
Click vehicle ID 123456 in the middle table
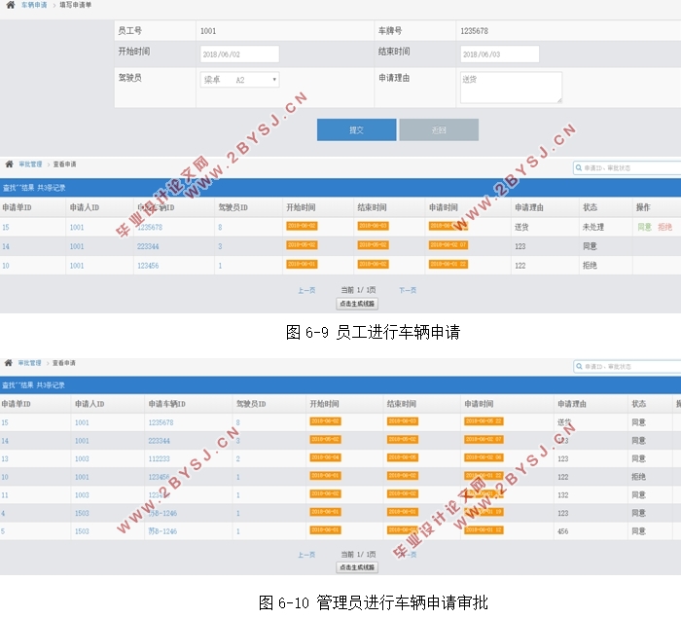point(148,266)
